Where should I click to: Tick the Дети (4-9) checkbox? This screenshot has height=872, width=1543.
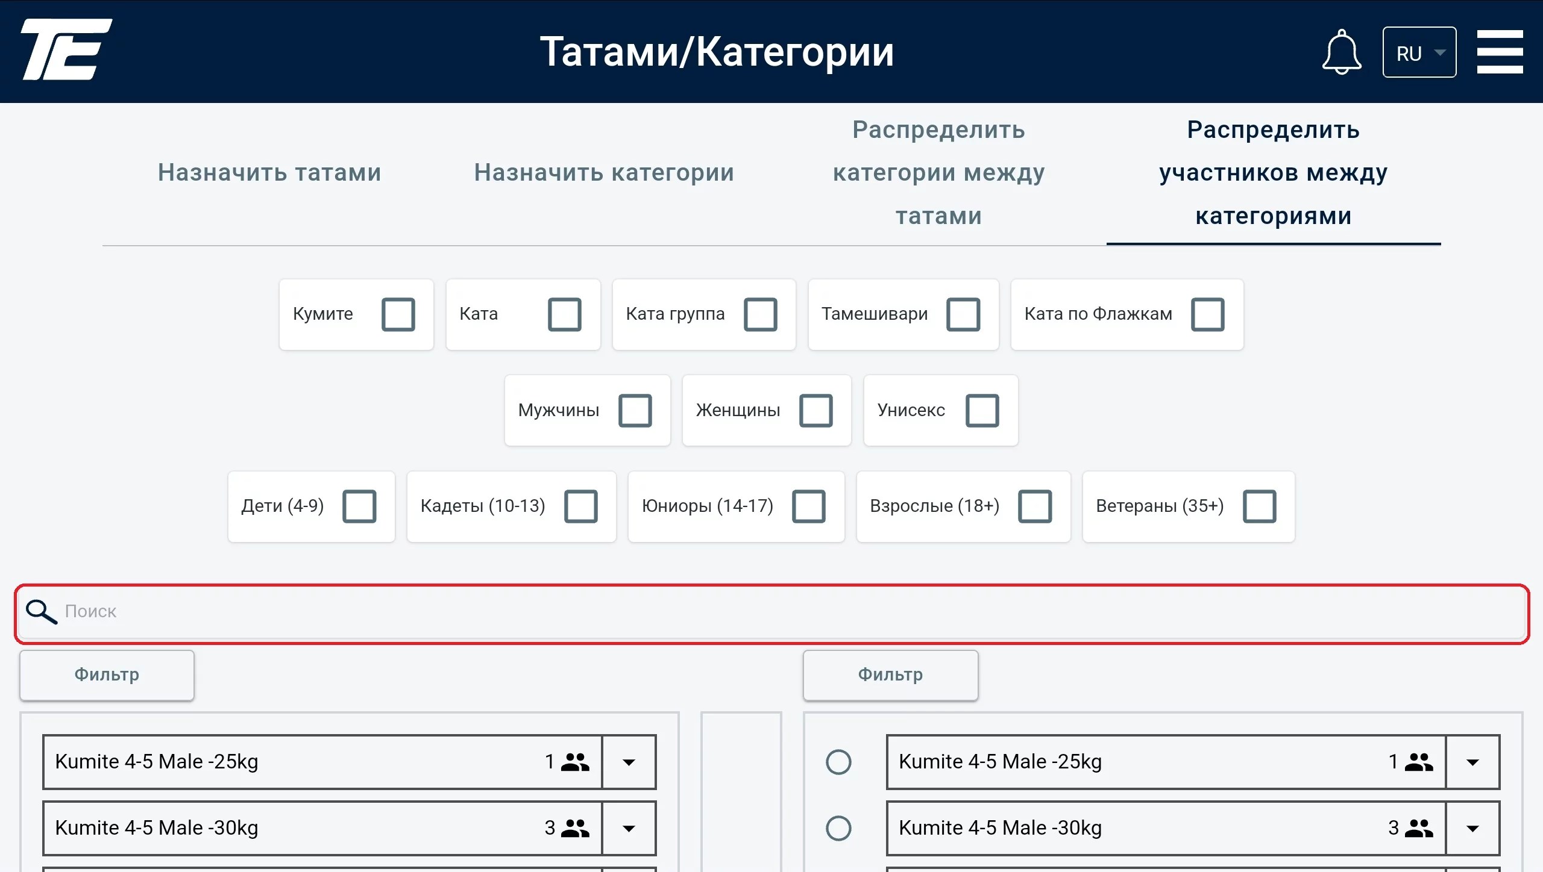point(360,506)
